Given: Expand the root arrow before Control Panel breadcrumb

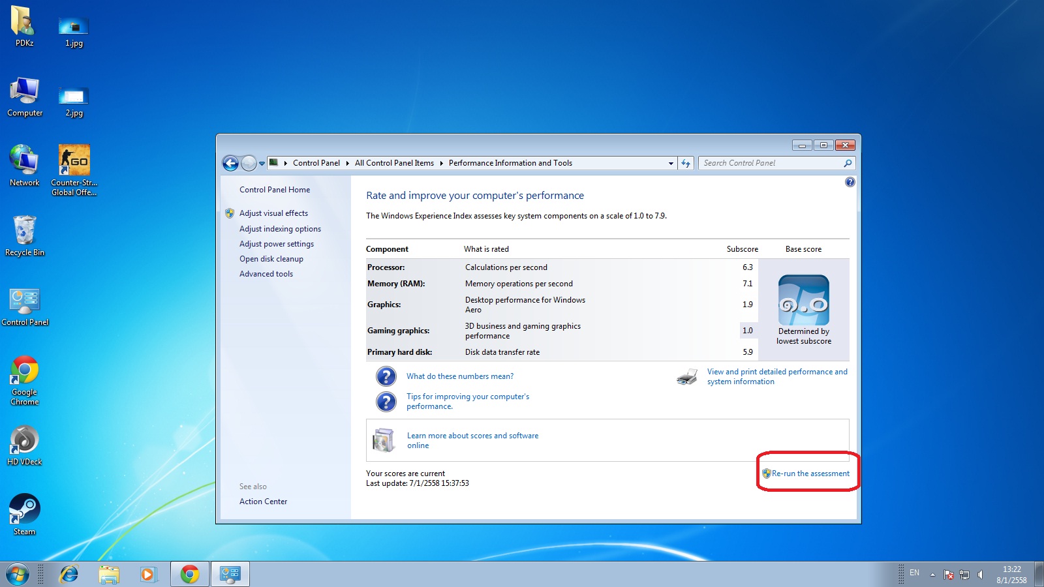Looking at the screenshot, I should coord(285,163).
